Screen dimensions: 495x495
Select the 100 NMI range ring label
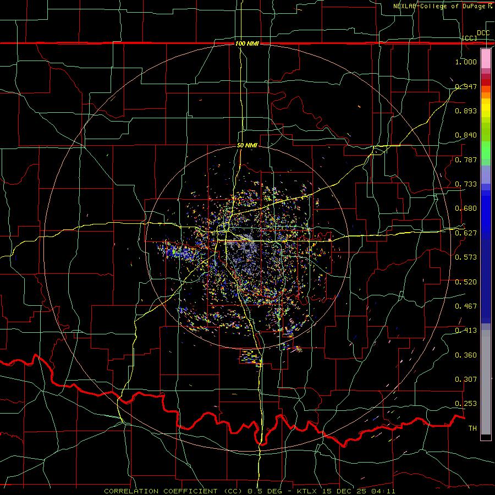click(247, 43)
